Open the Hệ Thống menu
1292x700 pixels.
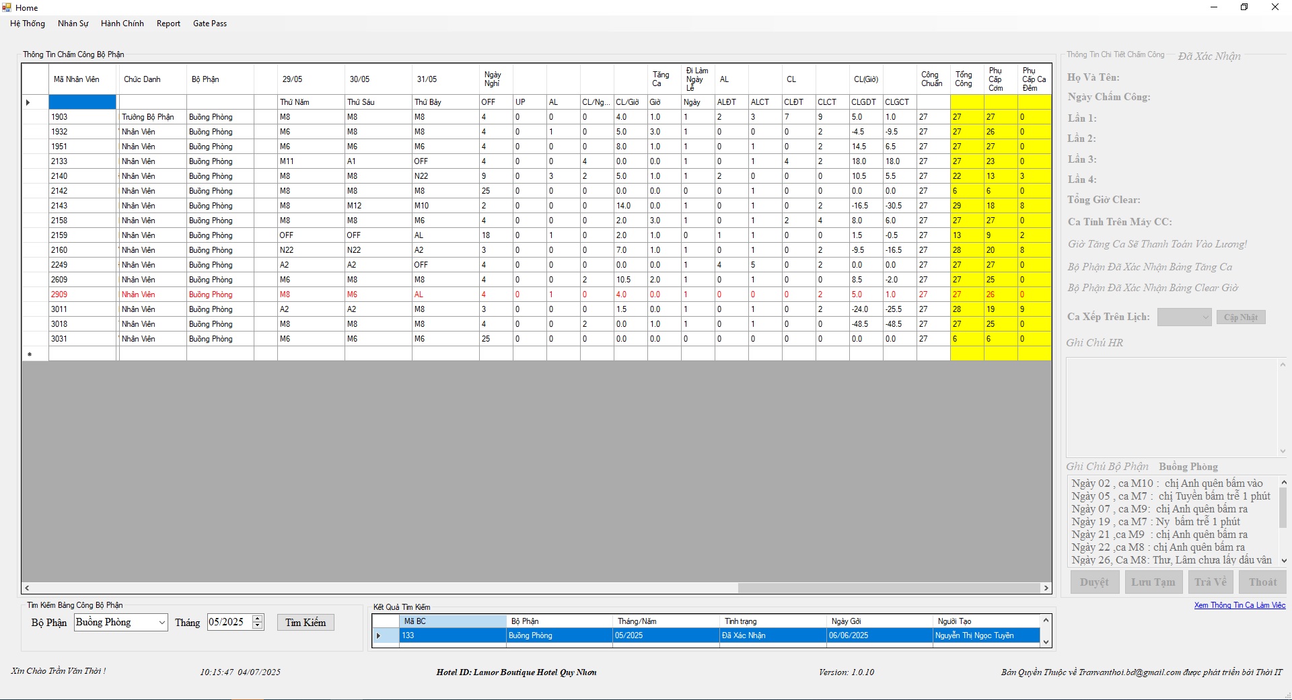pos(28,24)
